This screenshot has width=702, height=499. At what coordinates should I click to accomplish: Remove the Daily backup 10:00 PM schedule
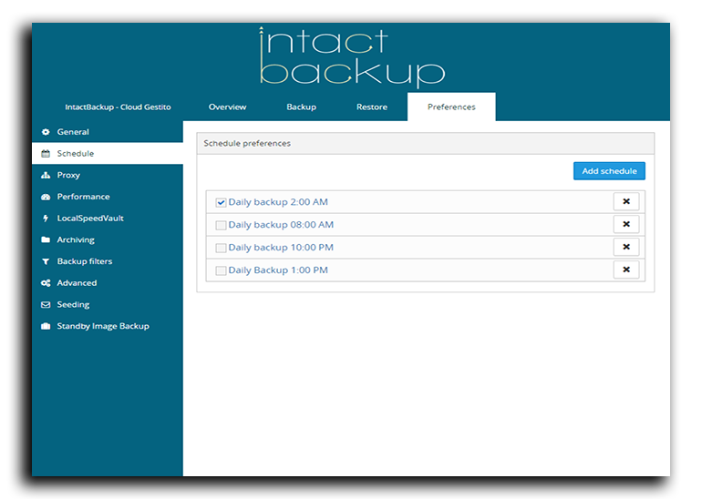[x=625, y=247]
